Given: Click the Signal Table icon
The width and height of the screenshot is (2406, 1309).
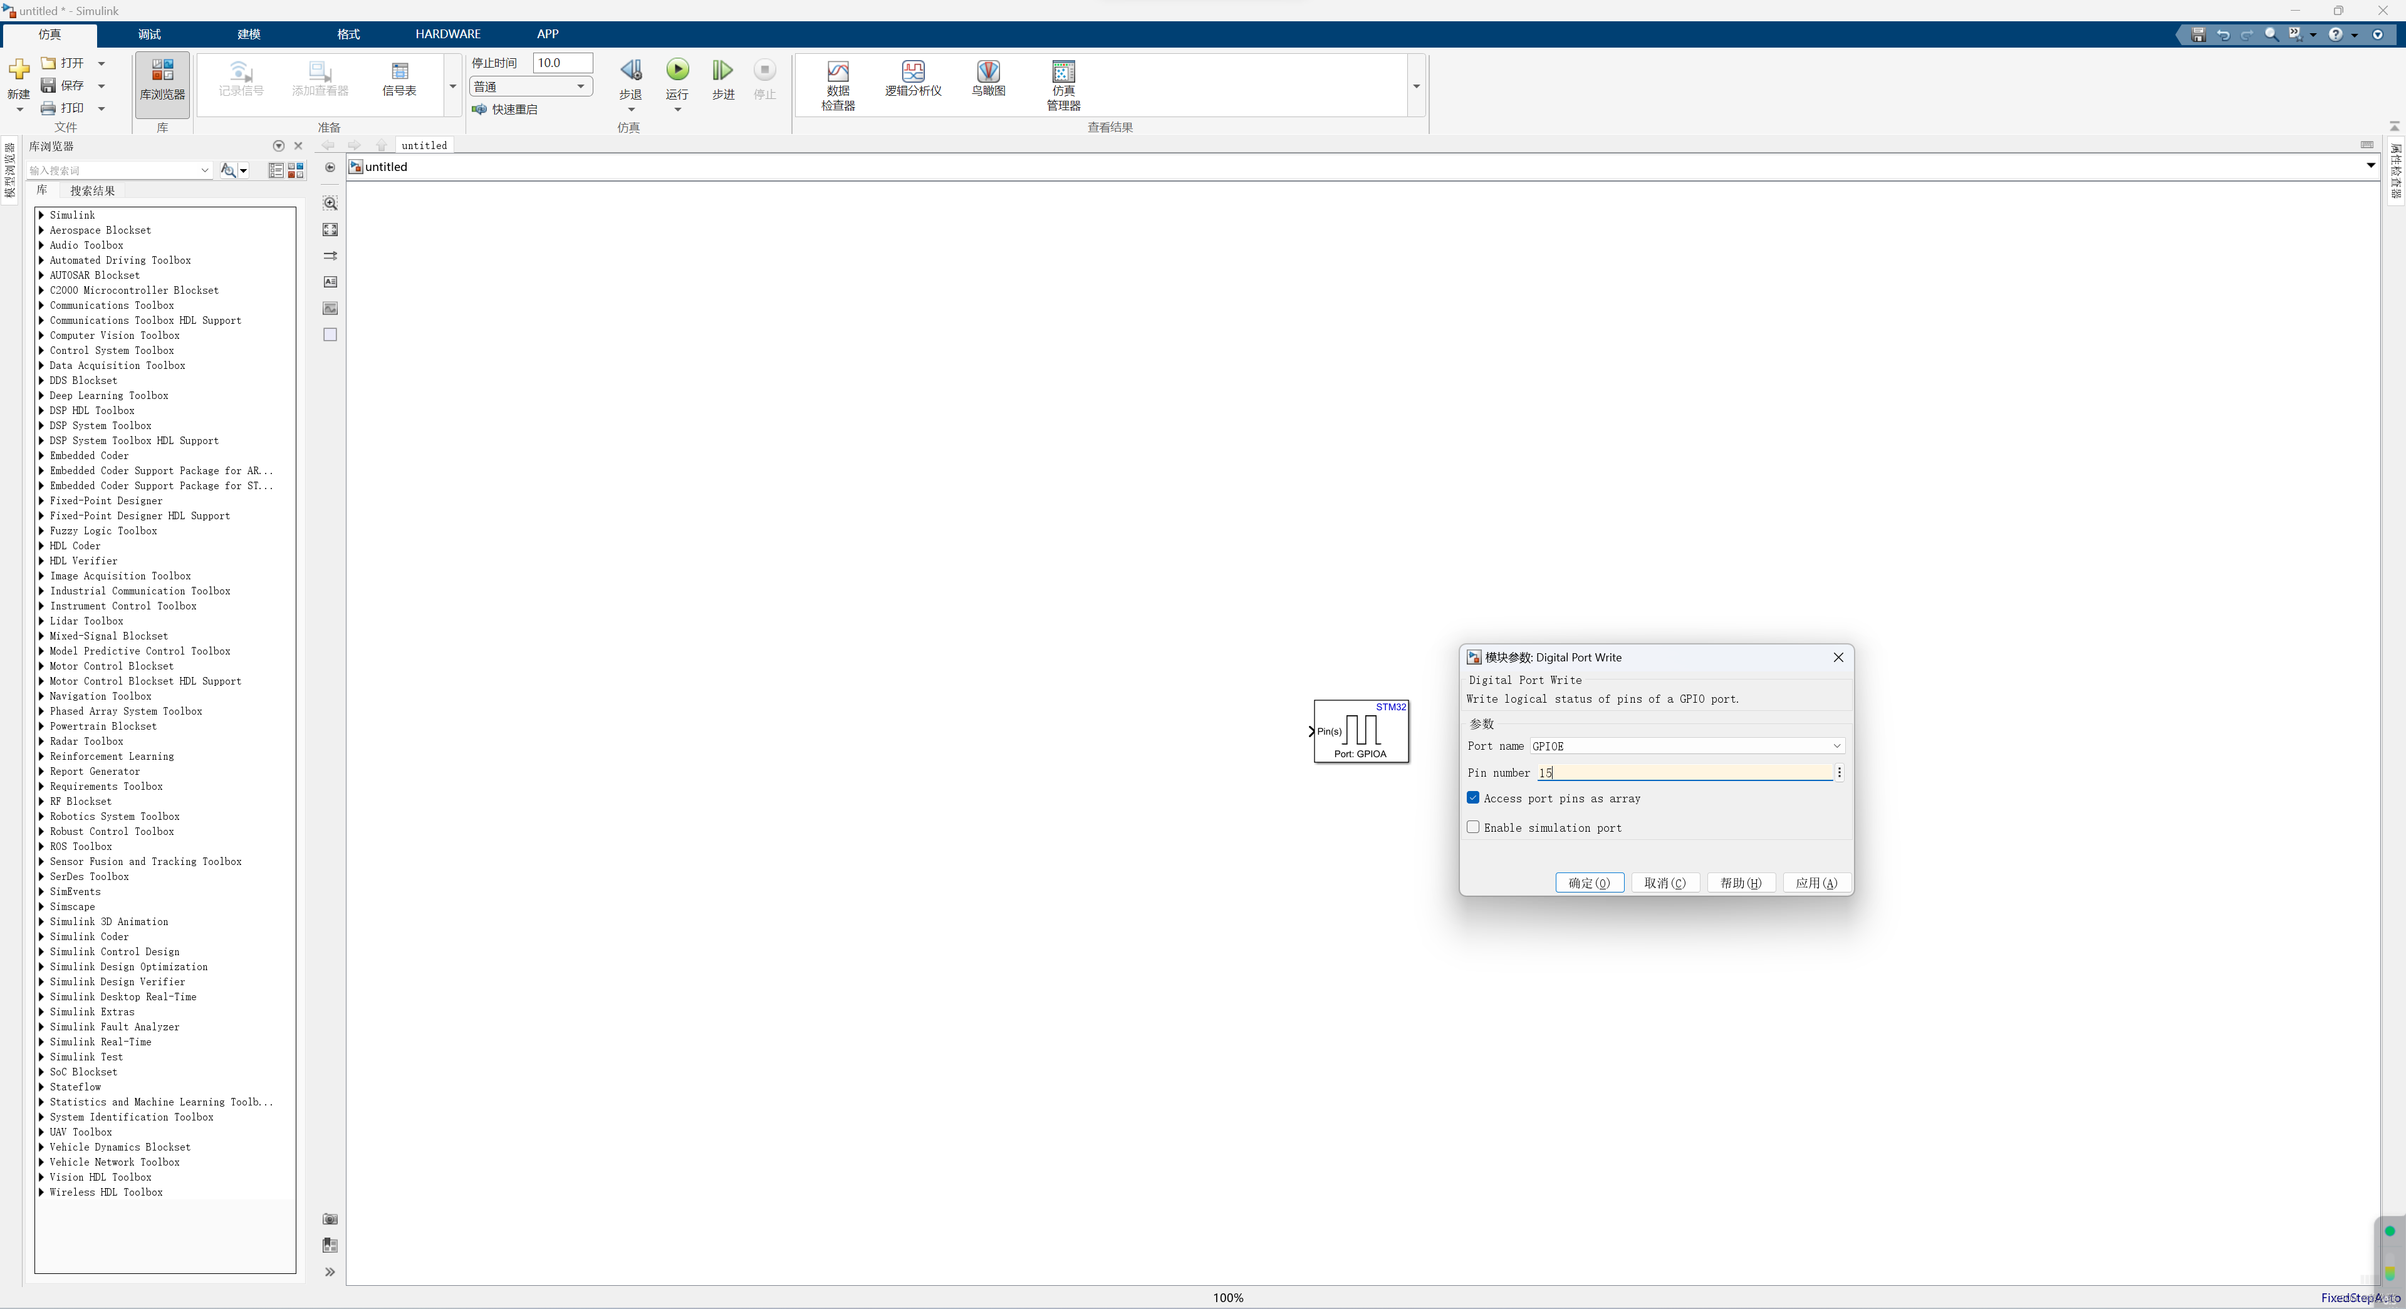Looking at the screenshot, I should [x=400, y=72].
